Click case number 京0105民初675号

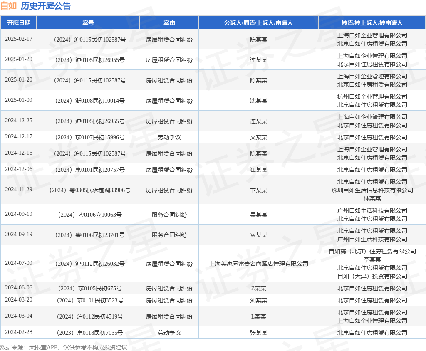tap(90, 288)
